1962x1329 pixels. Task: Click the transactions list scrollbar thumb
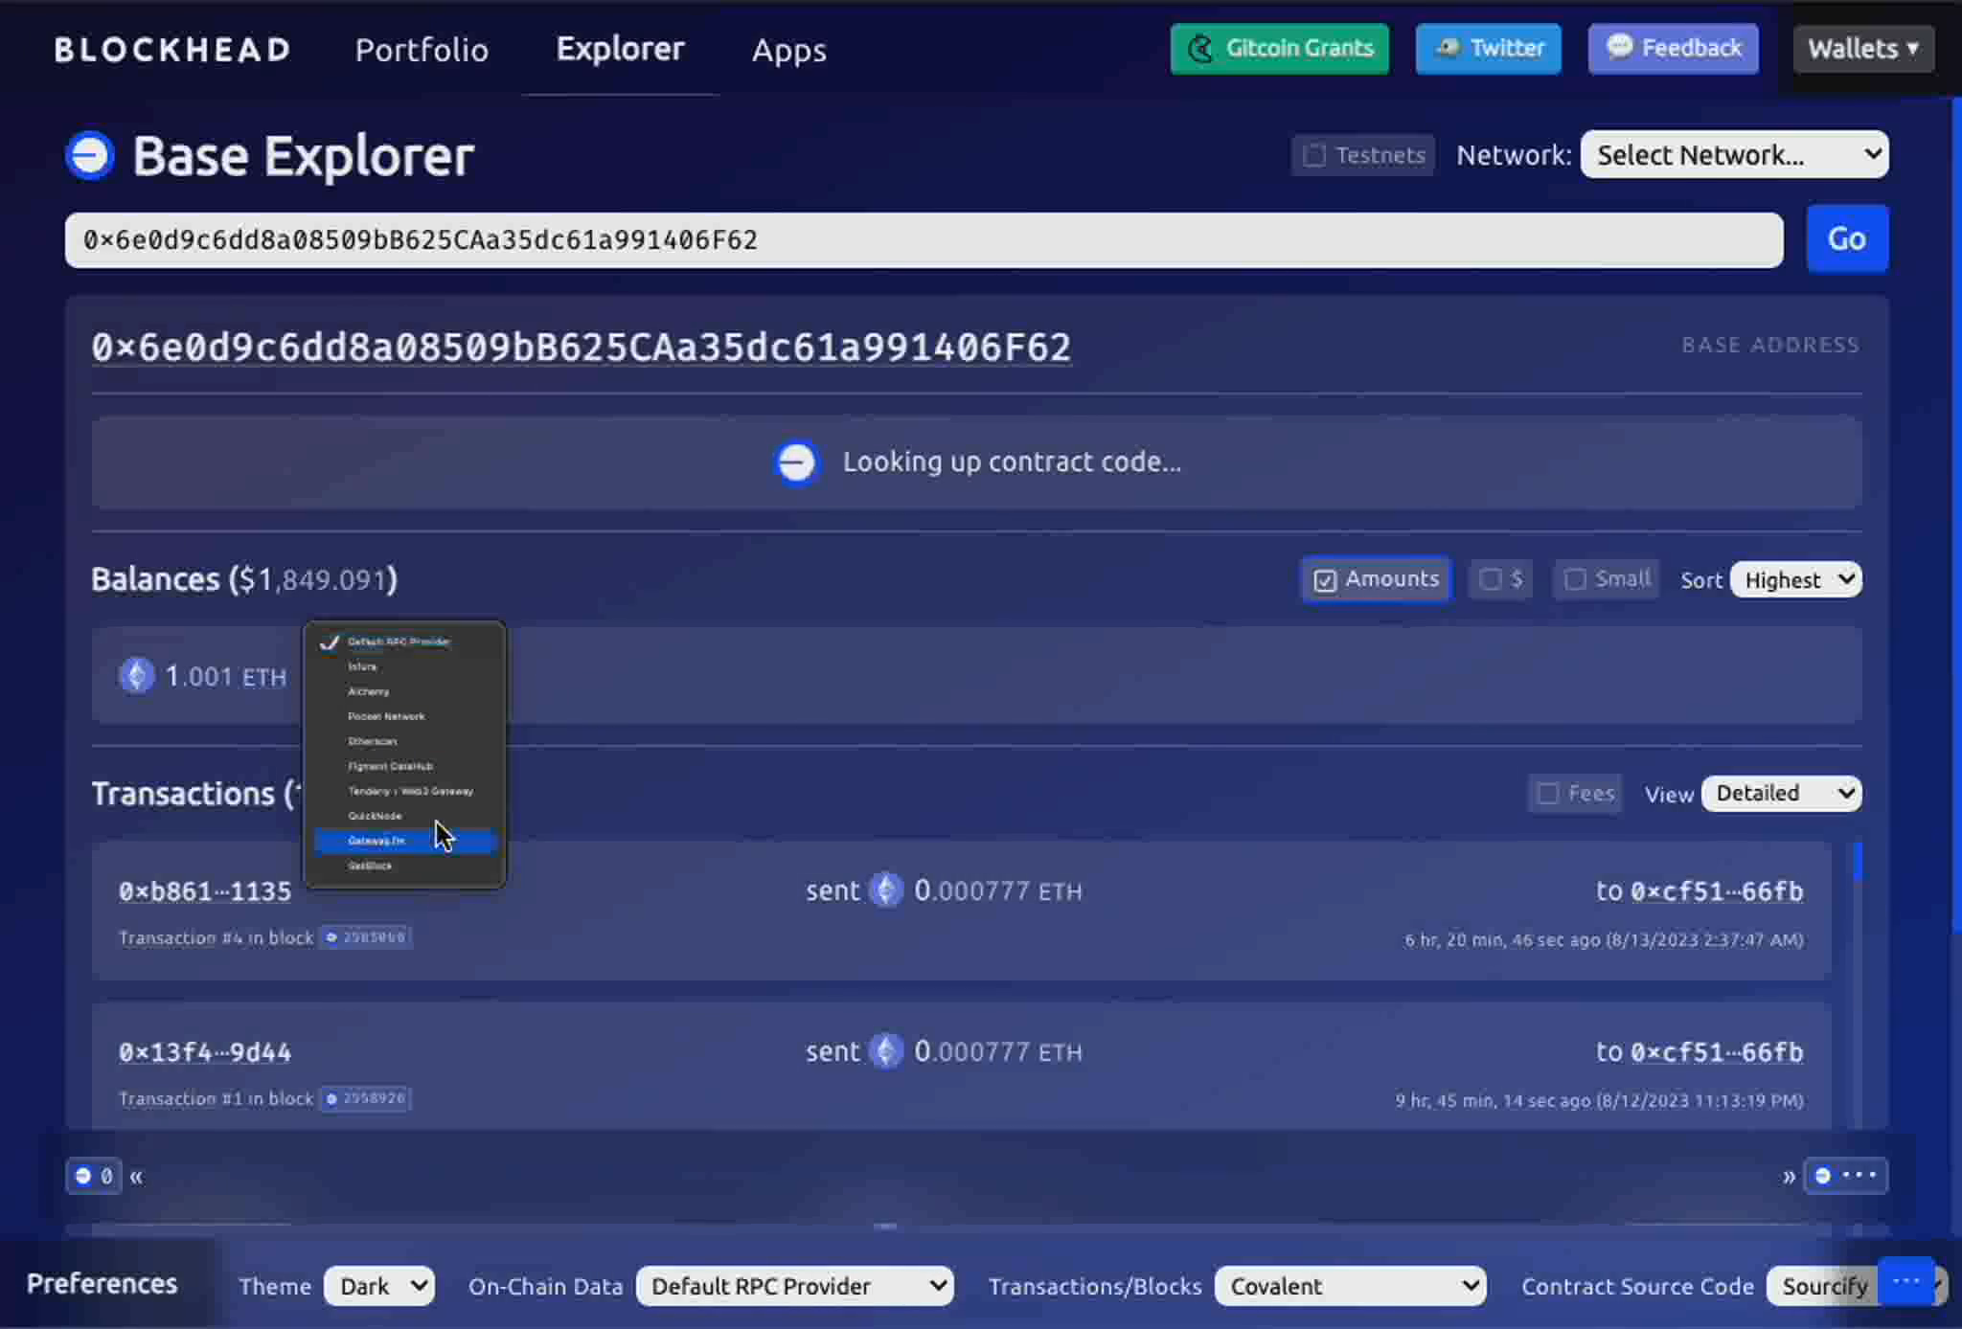point(1858,861)
